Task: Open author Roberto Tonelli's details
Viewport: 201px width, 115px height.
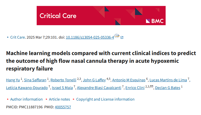Action: coord(63,80)
